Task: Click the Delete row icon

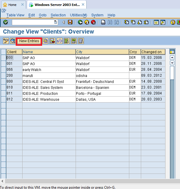Action: click(x=52, y=41)
